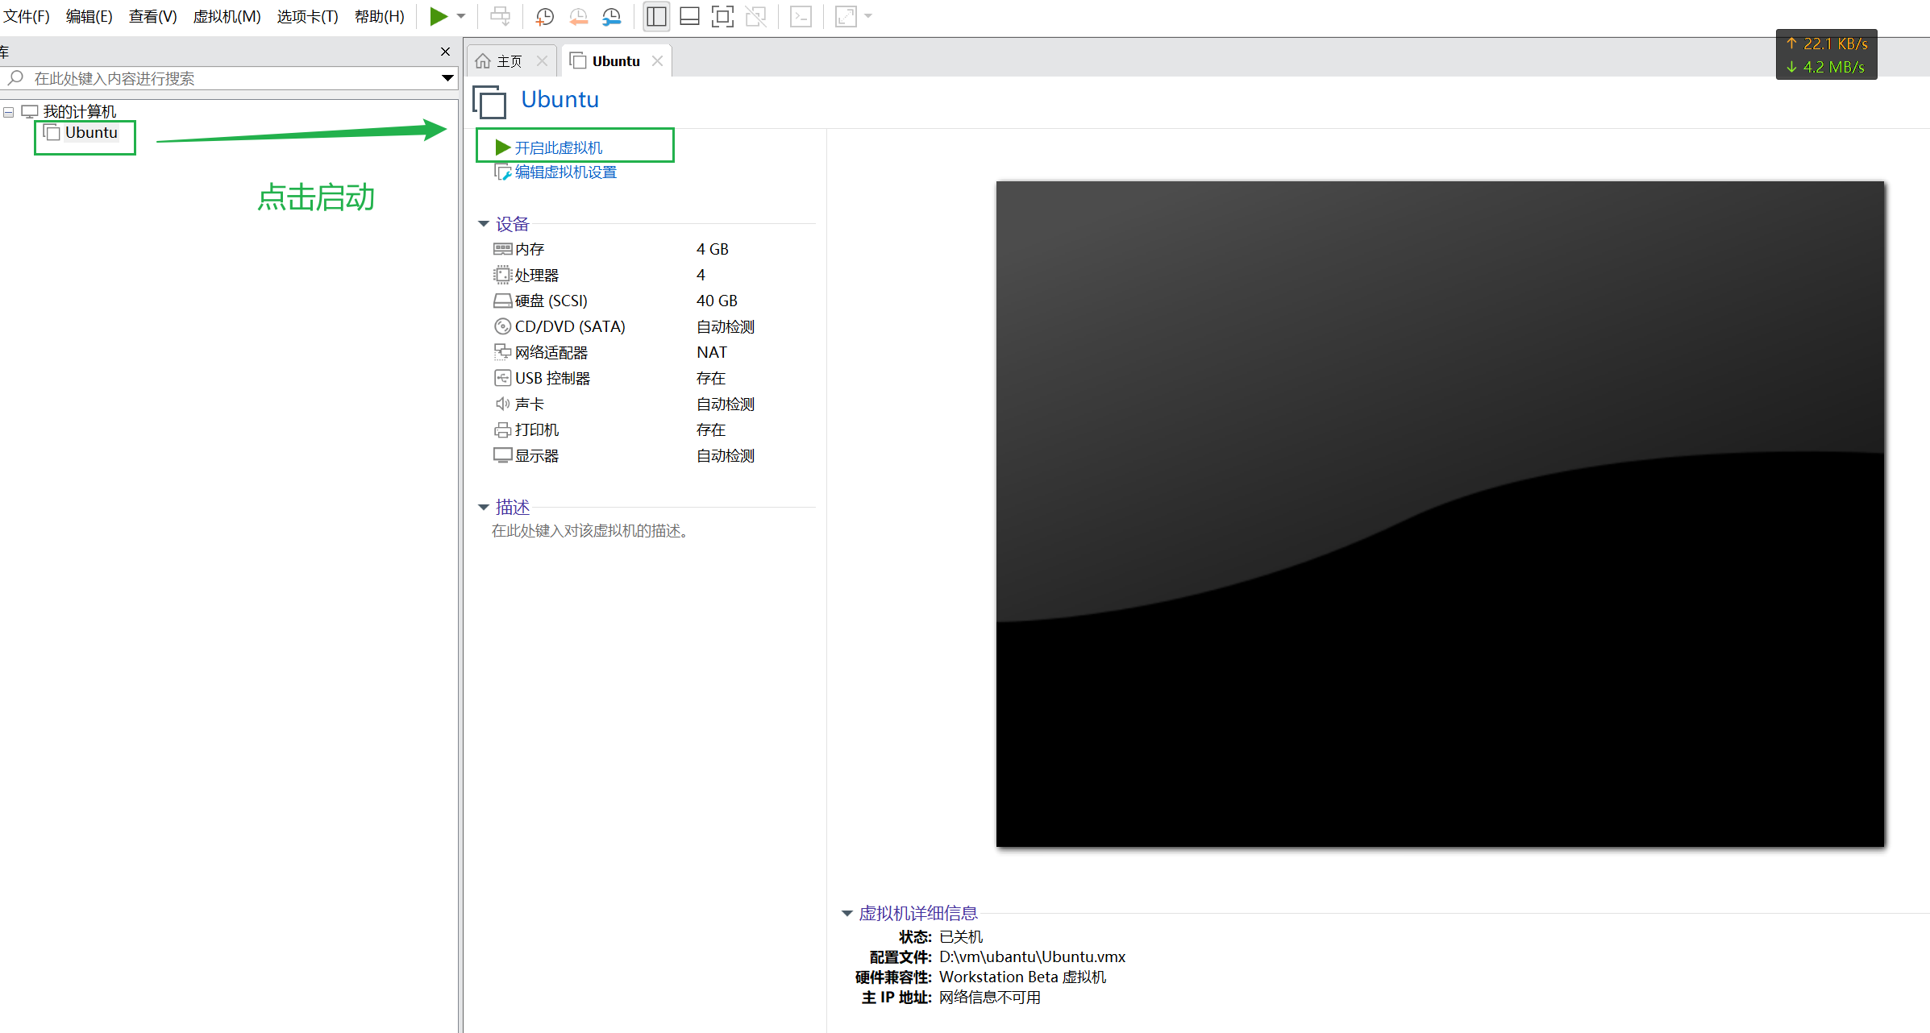This screenshot has height=1033, width=1930.
Task: Open the 选项卡(T) menu
Action: coord(307,16)
